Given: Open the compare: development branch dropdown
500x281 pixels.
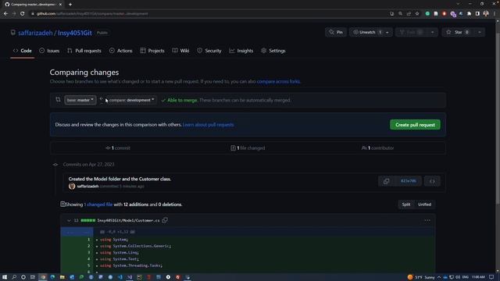Looking at the screenshot, I should (x=131, y=100).
